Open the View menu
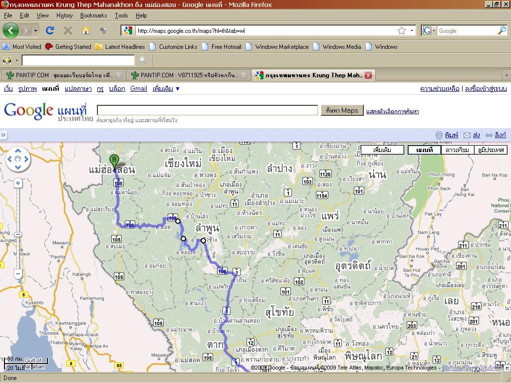The image size is (511, 383). coord(43,15)
